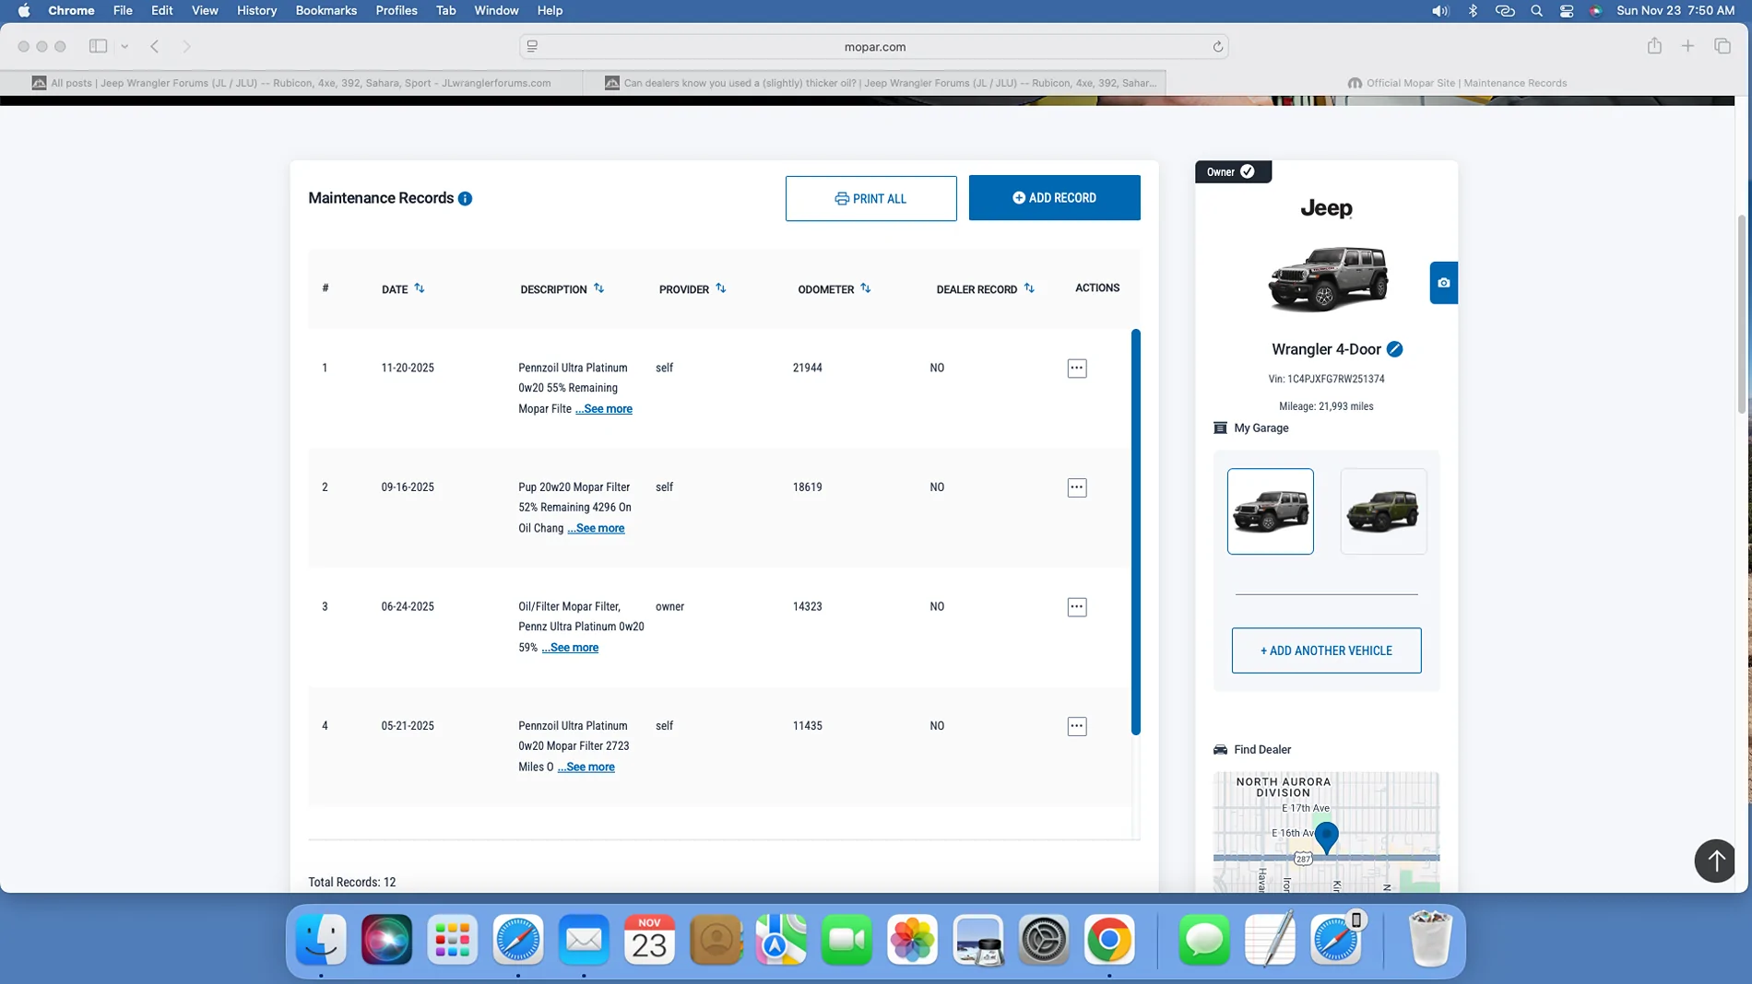
Task: Click the blue records table scrollbar
Action: coord(1135,532)
